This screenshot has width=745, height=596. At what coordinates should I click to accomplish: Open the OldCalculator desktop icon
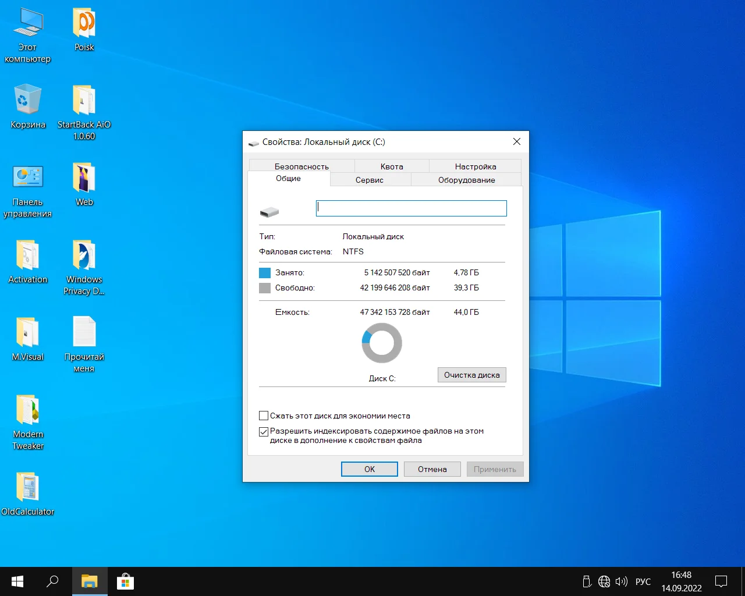pyautogui.click(x=27, y=487)
